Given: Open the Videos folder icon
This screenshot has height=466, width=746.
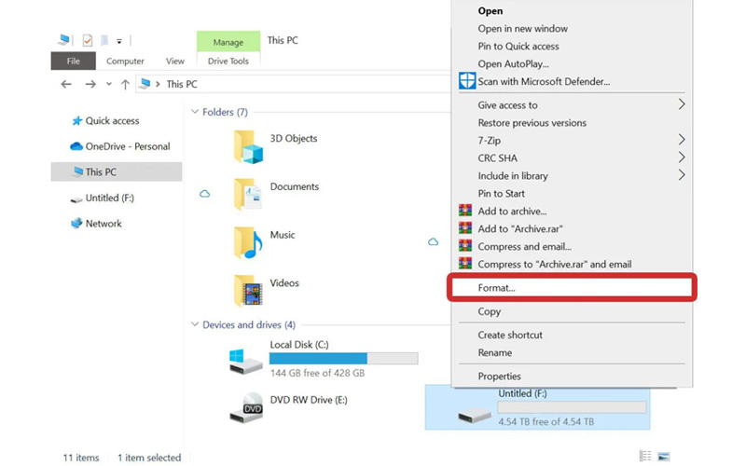Looking at the screenshot, I should click(x=248, y=291).
